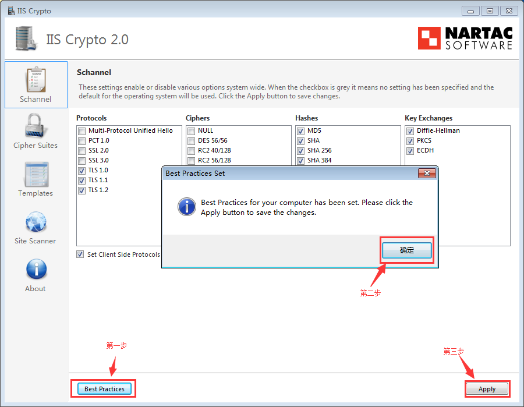Minimize the IIS Crypto window
Image resolution: width=524 pixels, height=407 pixels.
pyautogui.click(x=470, y=11)
